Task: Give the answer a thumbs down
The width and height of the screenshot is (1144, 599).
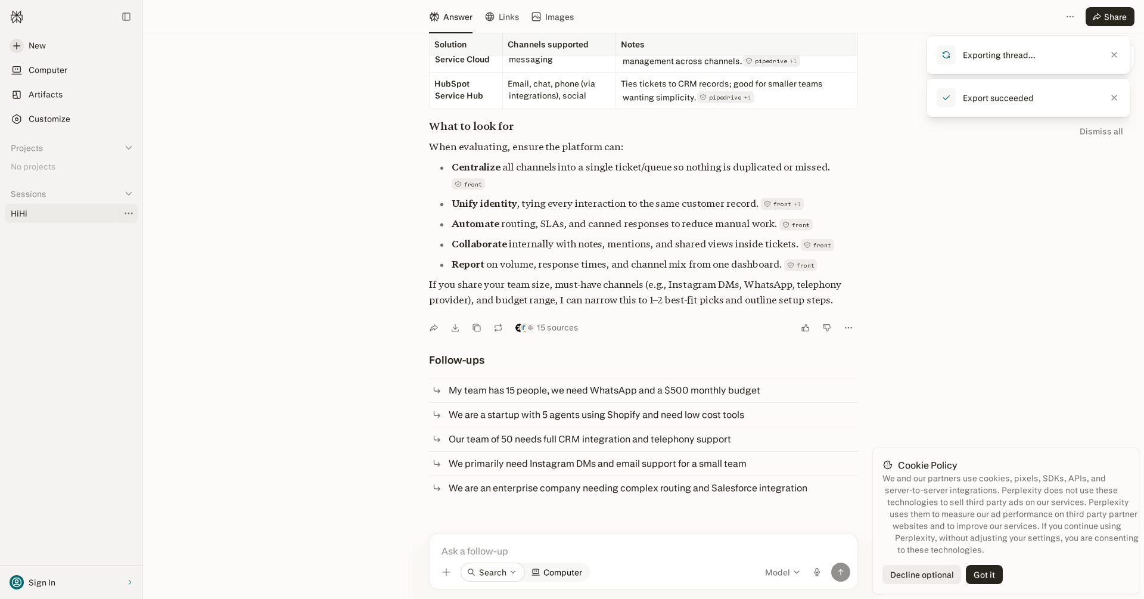Action: click(x=827, y=328)
